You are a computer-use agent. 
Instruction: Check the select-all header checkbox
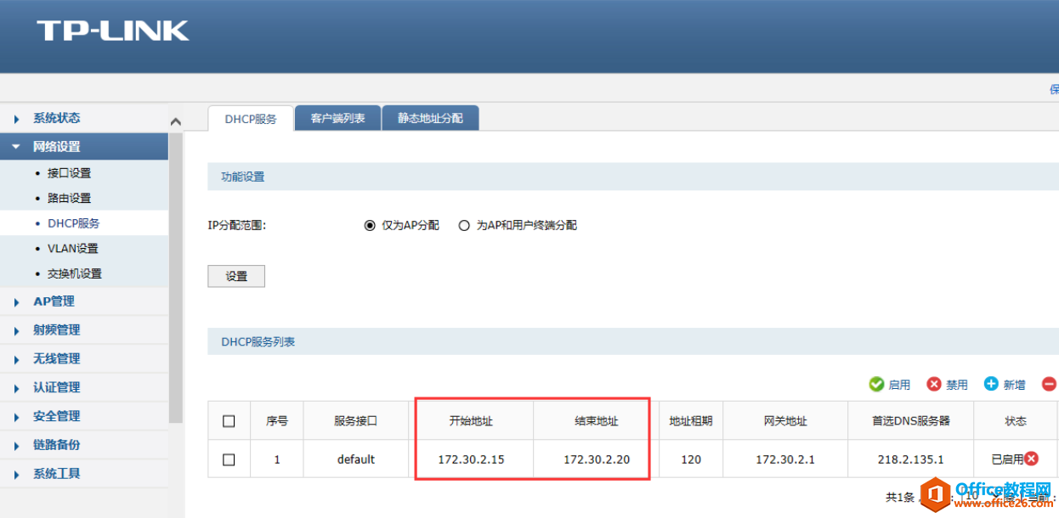[229, 421]
